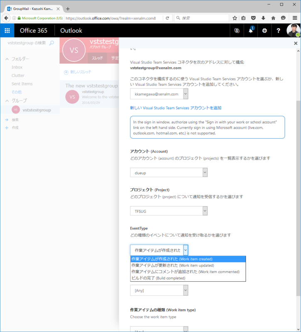Screen dimensions: 301x332
Task: Collapse the フォルダー folder section
Action: click(x=7, y=59)
